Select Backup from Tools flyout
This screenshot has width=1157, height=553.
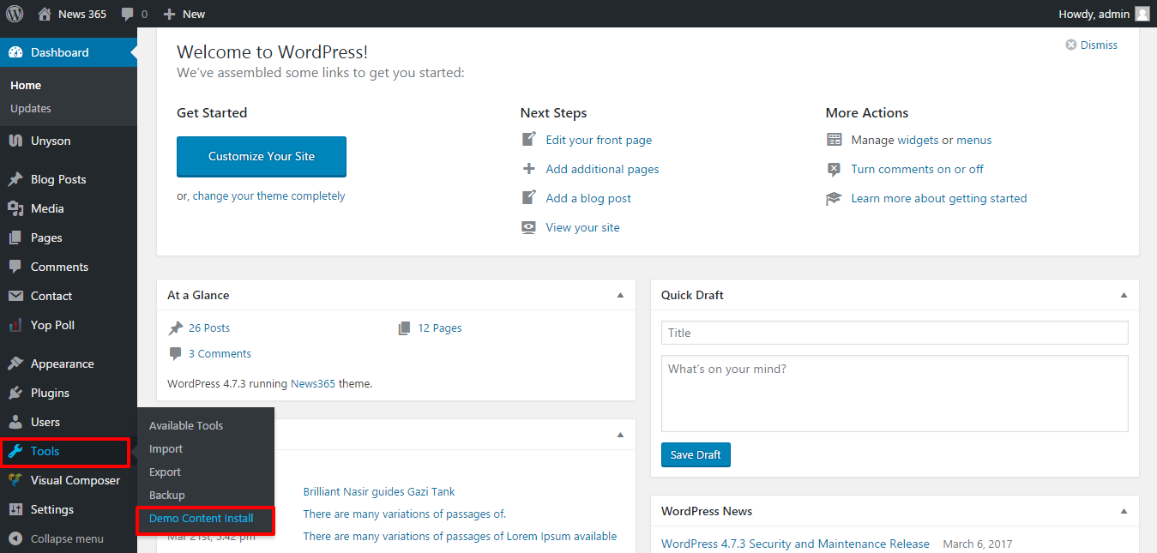(x=167, y=495)
